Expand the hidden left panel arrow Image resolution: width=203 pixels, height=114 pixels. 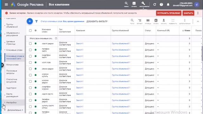tap(2, 65)
